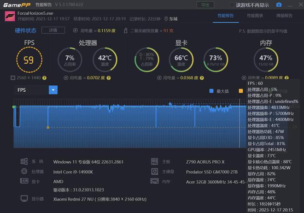Click the vertical time cursor line in chart
The height and width of the screenshot is (213, 304).
click(x=240, y=124)
